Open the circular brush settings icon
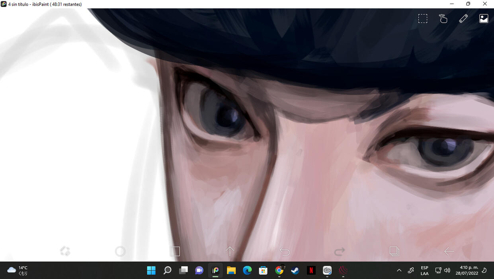The height and width of the screenshot is (279, 494). [x=120, y=251]
